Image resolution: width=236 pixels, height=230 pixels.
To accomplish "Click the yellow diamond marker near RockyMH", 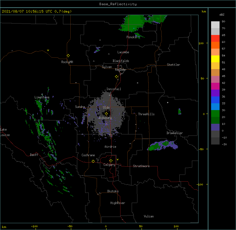I will [x=68, y=56].
